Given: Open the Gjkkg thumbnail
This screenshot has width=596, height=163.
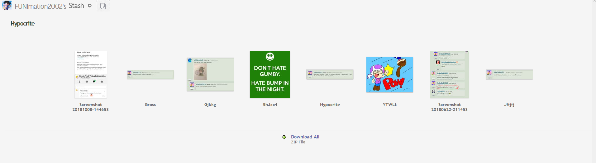Looking at the screenshot, I should tap(210, 74).
